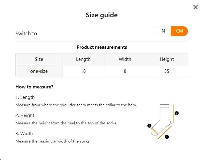Click the Size guide title

[x=101, y=15]
